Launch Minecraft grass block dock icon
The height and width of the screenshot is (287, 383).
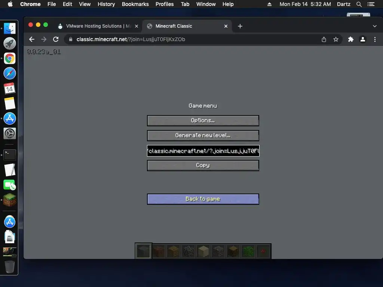(9, 200)
